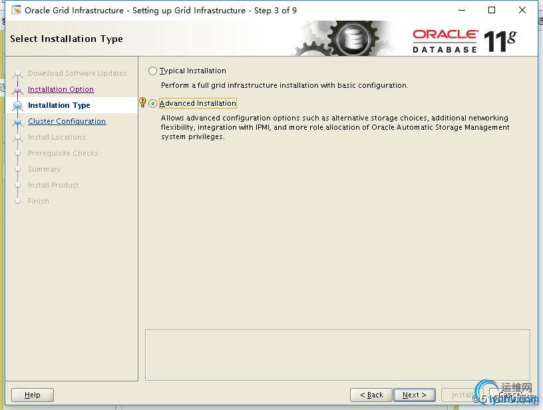The image size is (543, 410).
Task: Click the Summary step text
Action: click(x=45, y=169)
